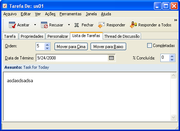The image size is (180, 131).
Task: Open the Ferramentas menu
Action: point(71,14)
